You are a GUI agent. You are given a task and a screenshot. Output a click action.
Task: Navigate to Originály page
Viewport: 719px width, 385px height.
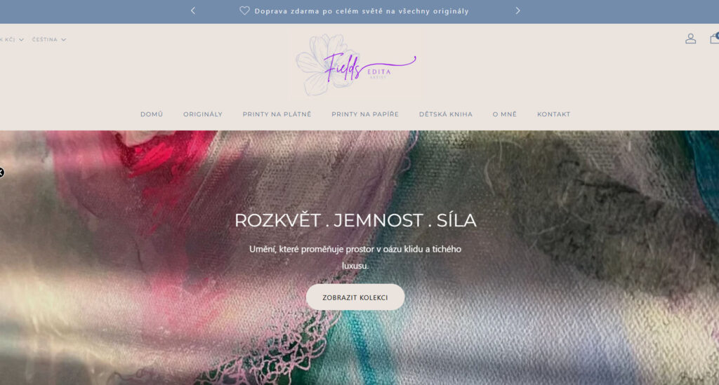click(203, 114)
